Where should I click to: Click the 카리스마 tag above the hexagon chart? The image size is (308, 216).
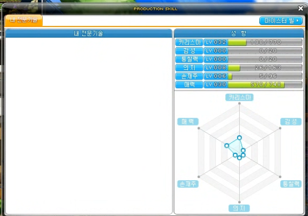(x=239, y=97)
